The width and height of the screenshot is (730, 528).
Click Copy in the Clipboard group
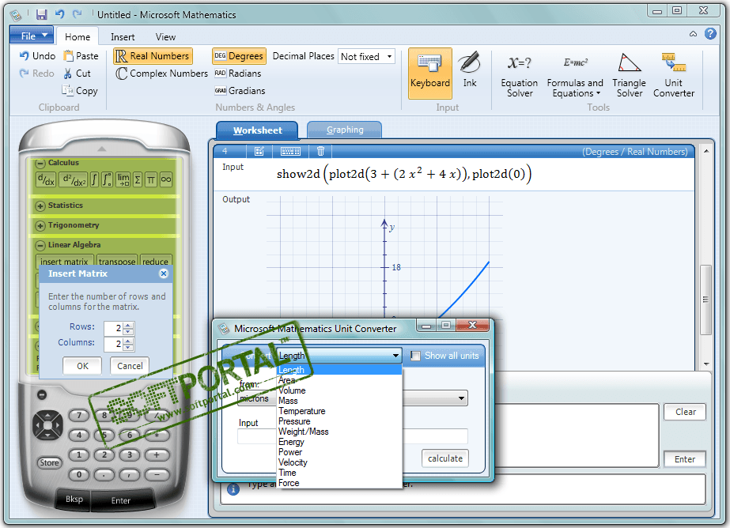pos(80,91)
